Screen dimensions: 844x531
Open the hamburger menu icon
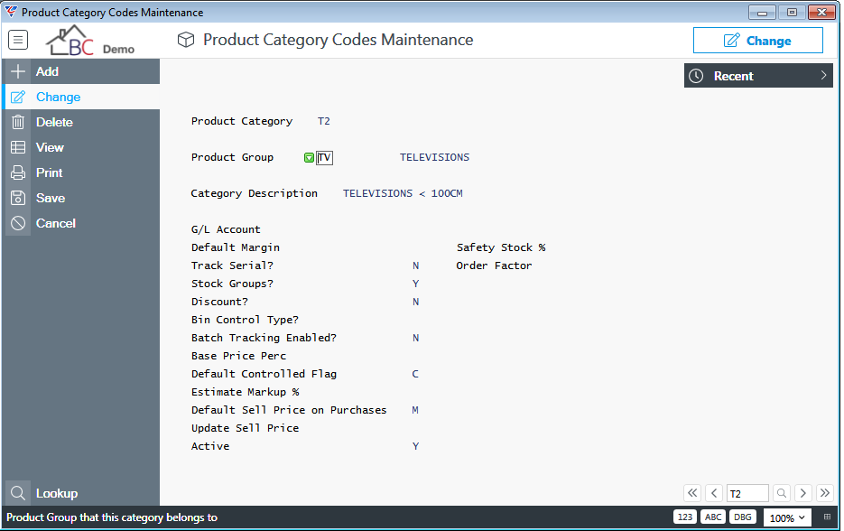pos(18,40)
